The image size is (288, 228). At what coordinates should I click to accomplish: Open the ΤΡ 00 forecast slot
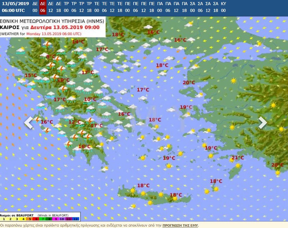pos(66,7)
